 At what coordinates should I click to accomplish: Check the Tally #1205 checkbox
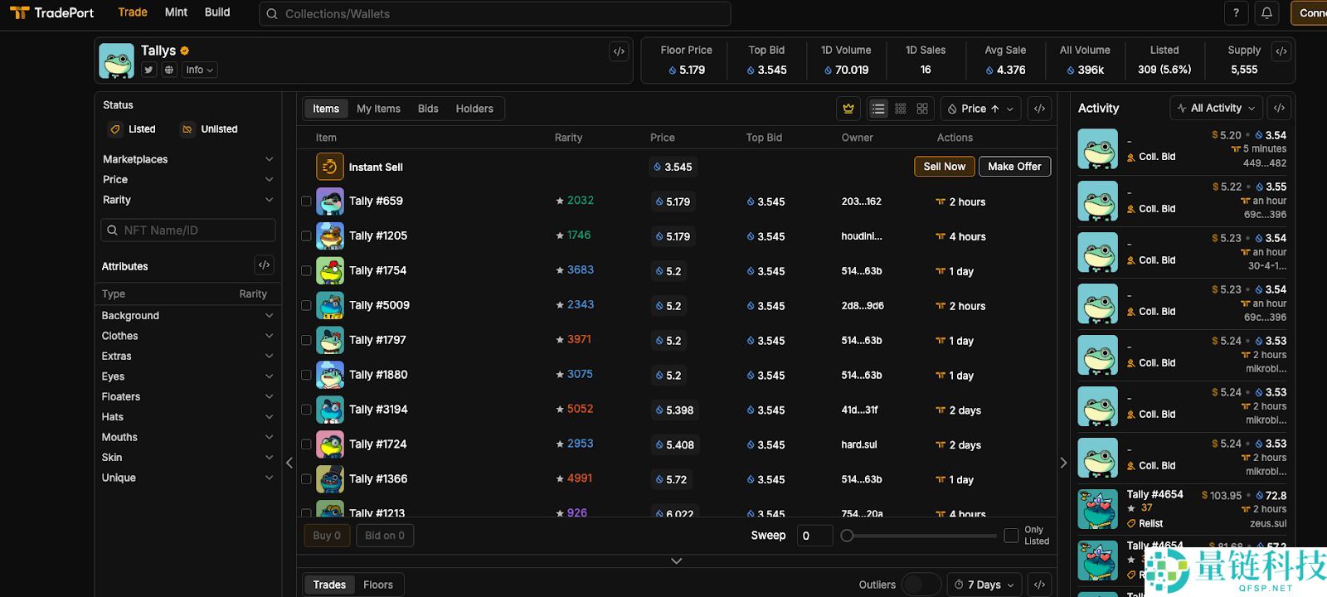[306, 236]
